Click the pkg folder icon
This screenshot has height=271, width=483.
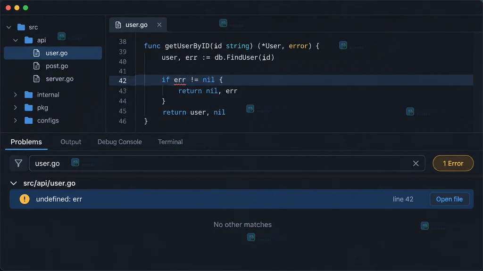point(29,108)
